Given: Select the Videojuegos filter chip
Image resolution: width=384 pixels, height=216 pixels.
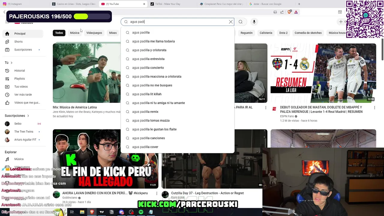Looking at the screenshot, I should [x=94, y=33].
